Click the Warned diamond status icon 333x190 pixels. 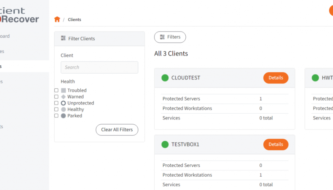tap(63, 97)
